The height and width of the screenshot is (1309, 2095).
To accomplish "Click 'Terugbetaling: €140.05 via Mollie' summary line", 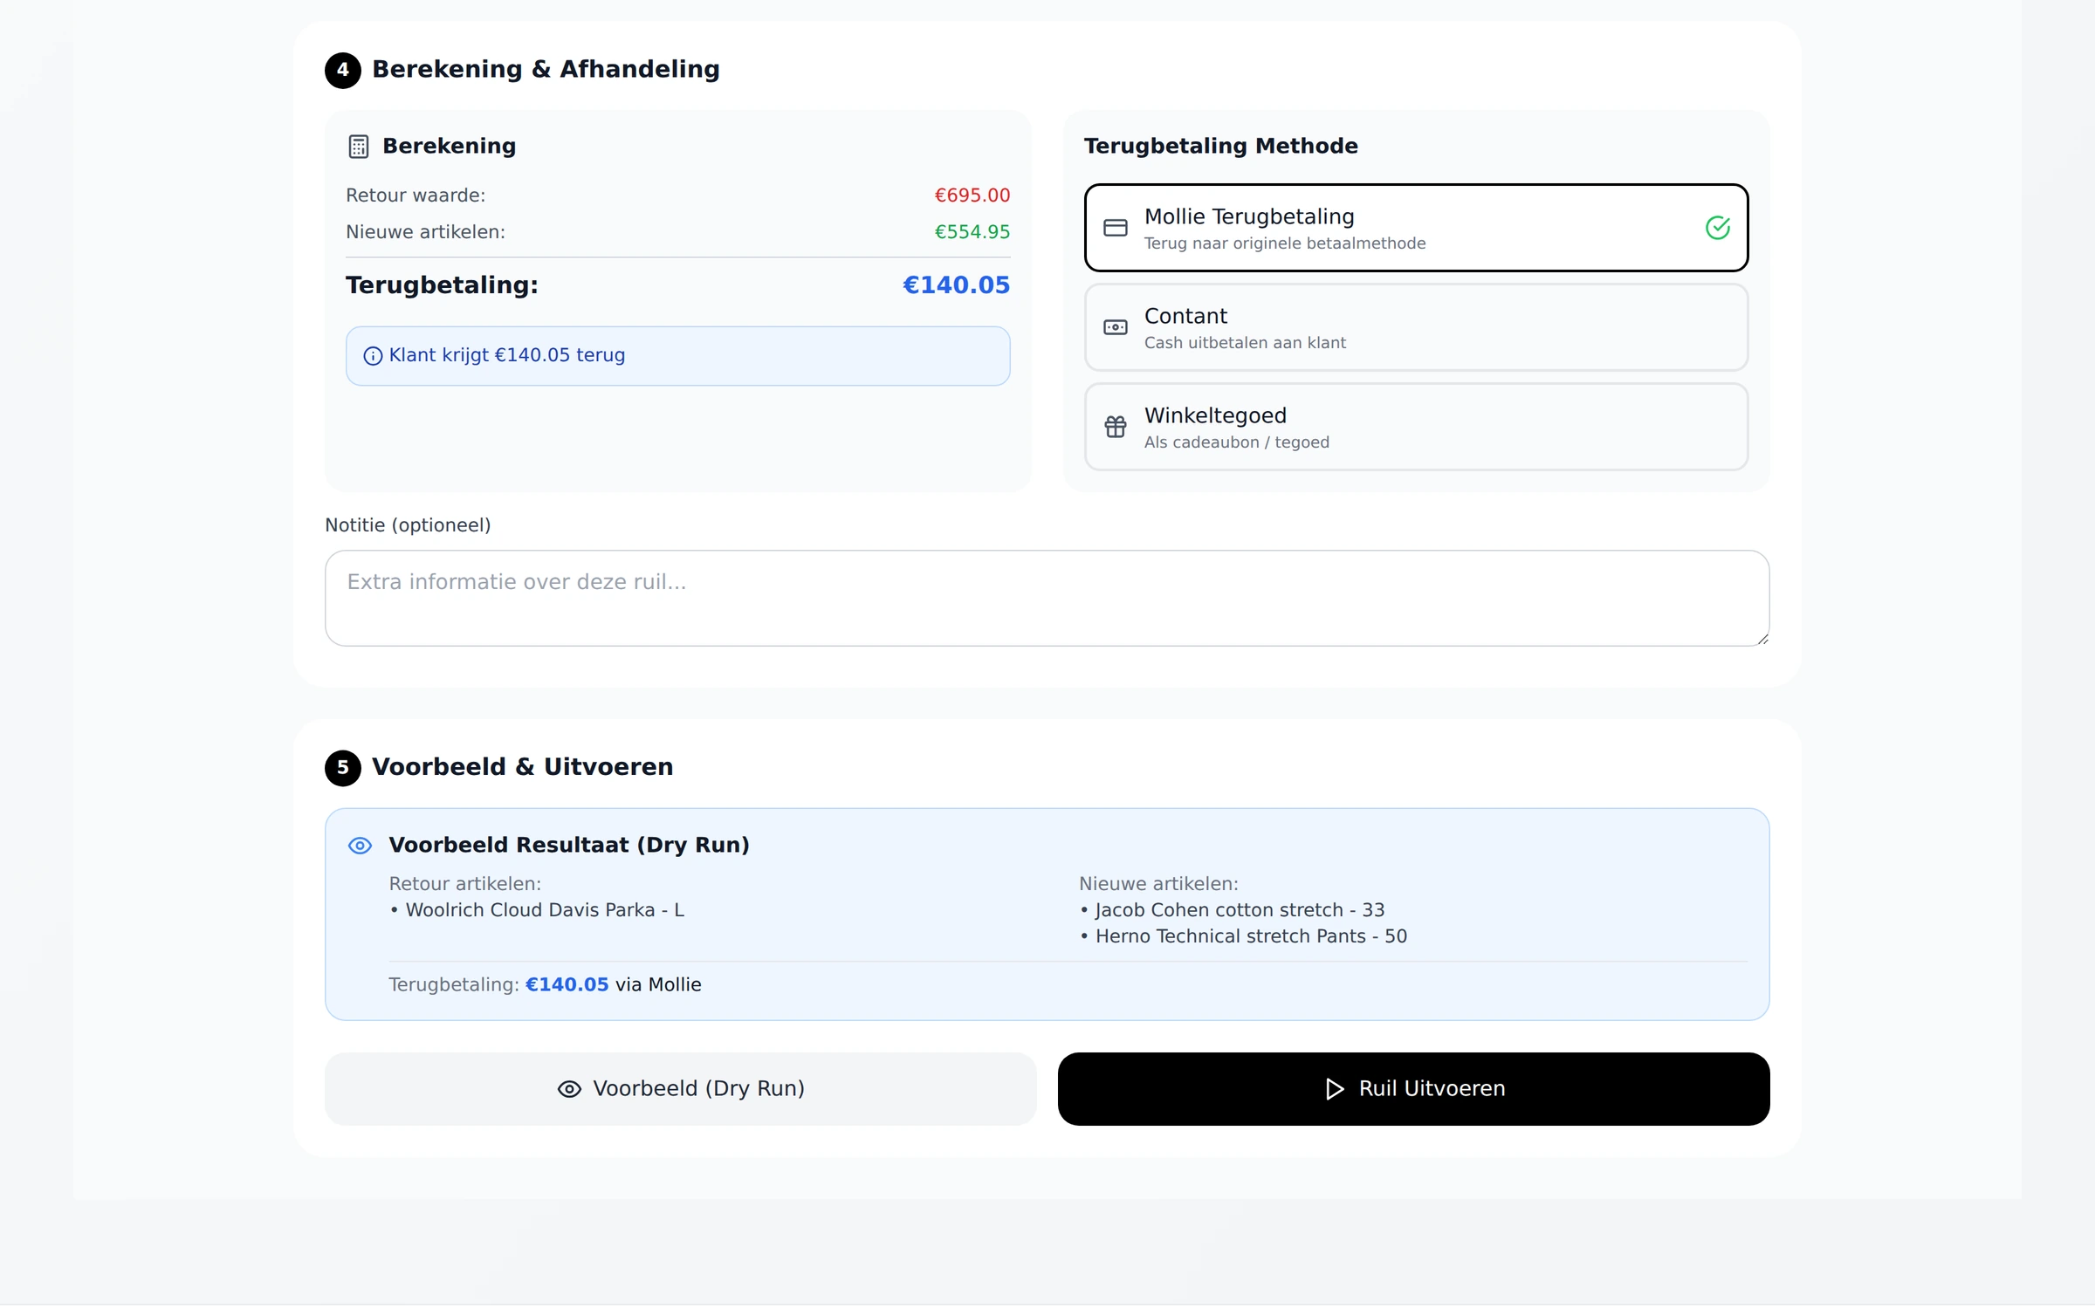I will tap(545, 984).
